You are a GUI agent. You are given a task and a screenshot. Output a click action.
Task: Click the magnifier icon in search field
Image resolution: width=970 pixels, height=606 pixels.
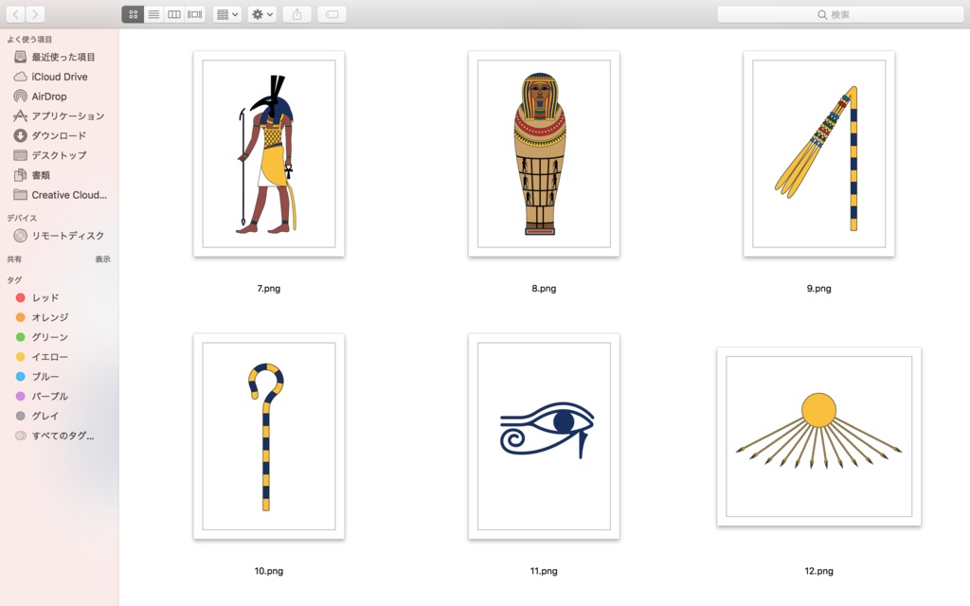point(822,15)
